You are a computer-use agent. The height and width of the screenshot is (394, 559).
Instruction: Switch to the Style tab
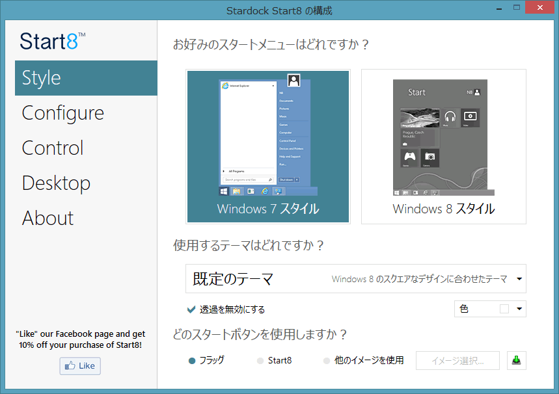click(x=86, y=78)
